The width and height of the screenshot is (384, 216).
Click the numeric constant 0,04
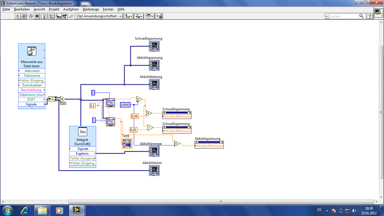pyautogui.click(x=135, y=116)
